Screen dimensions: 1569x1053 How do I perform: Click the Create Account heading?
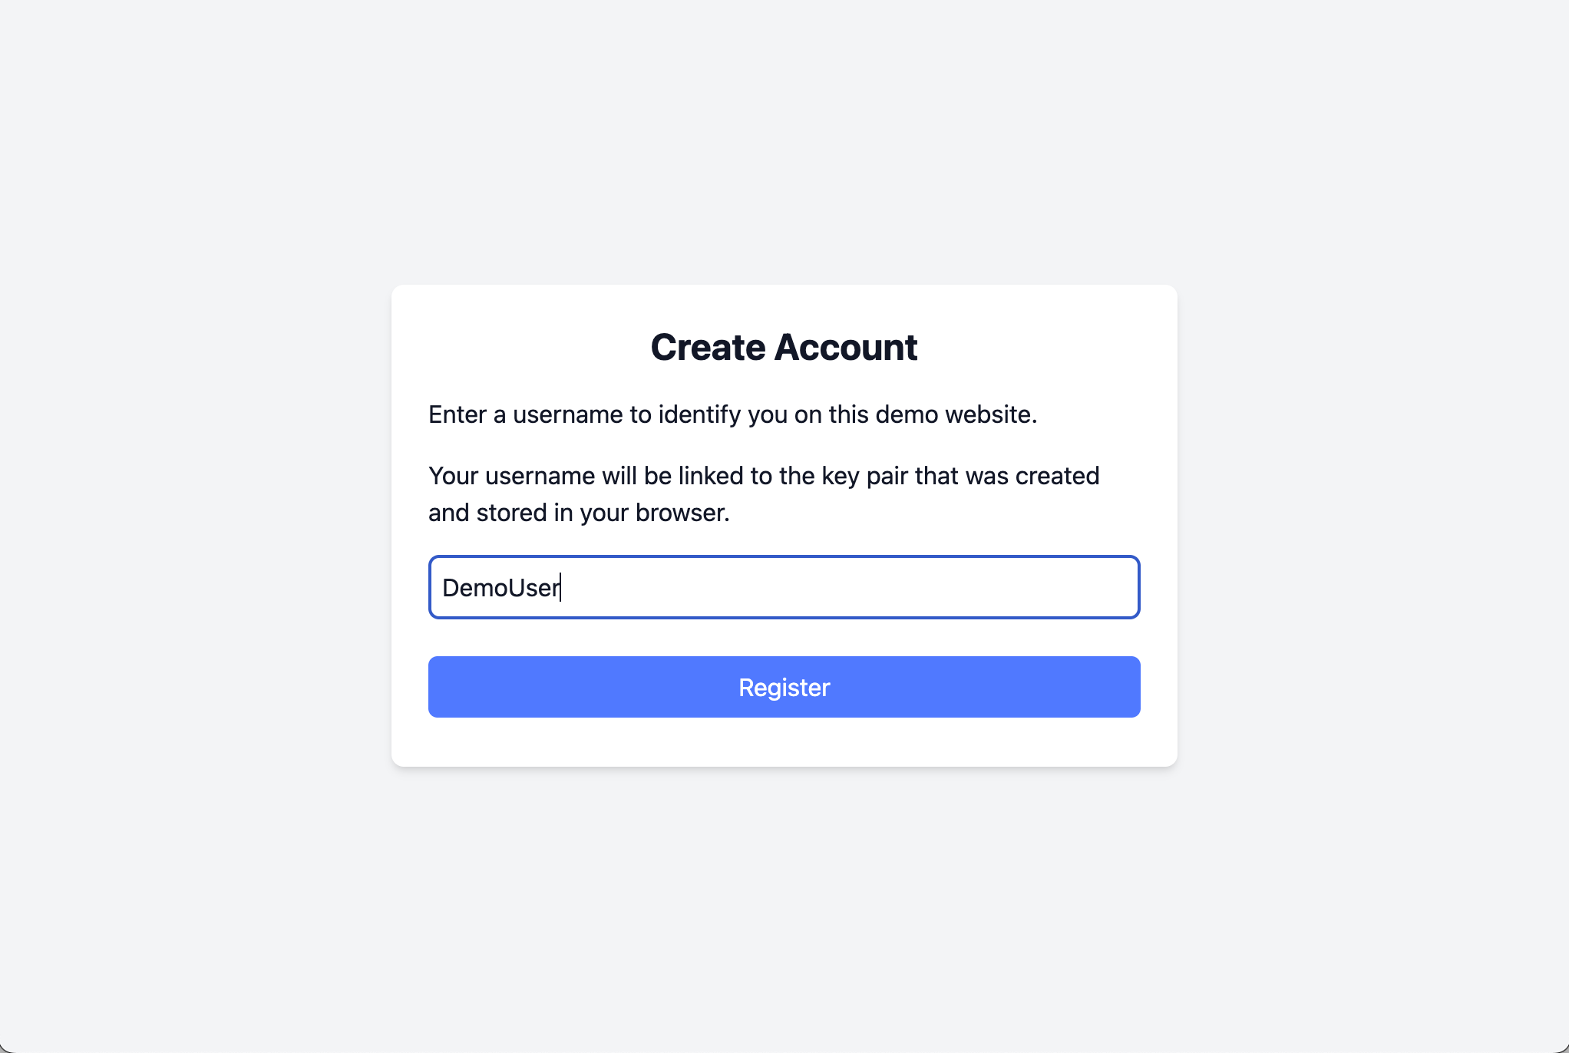[x=784, y=347]
